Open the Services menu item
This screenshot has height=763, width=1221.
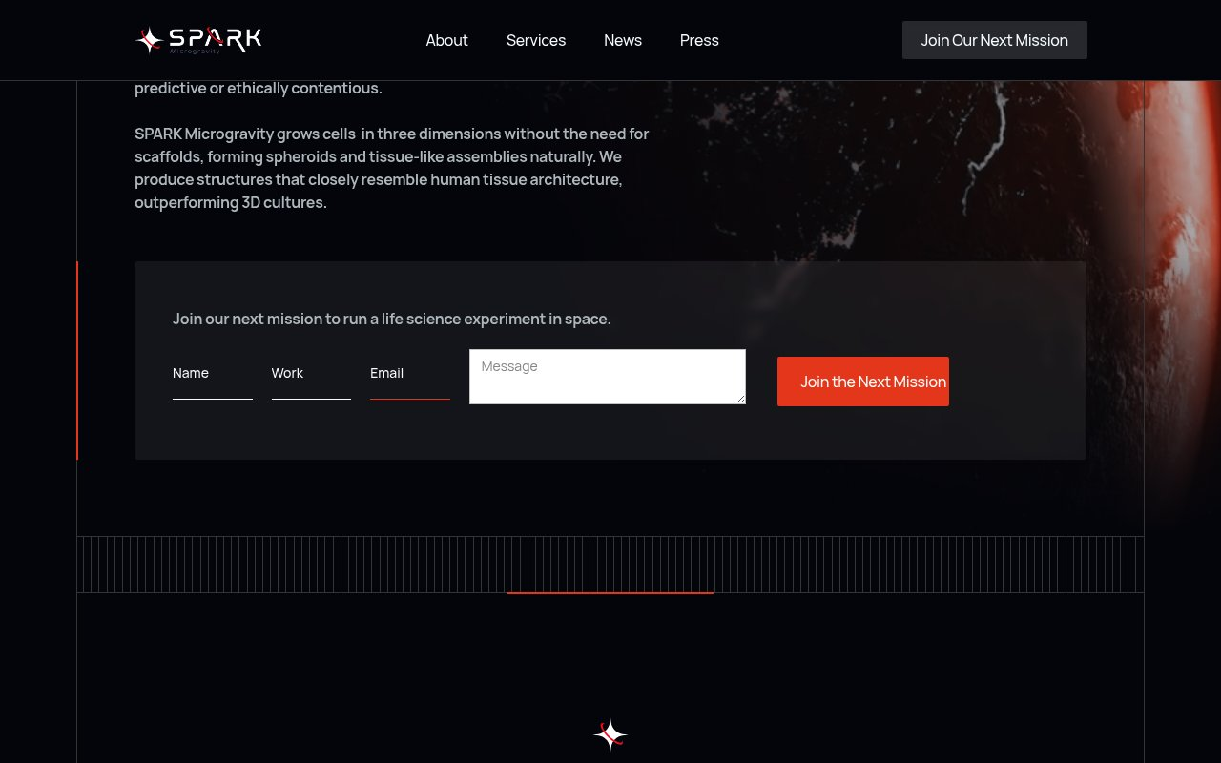coord(536,40)
